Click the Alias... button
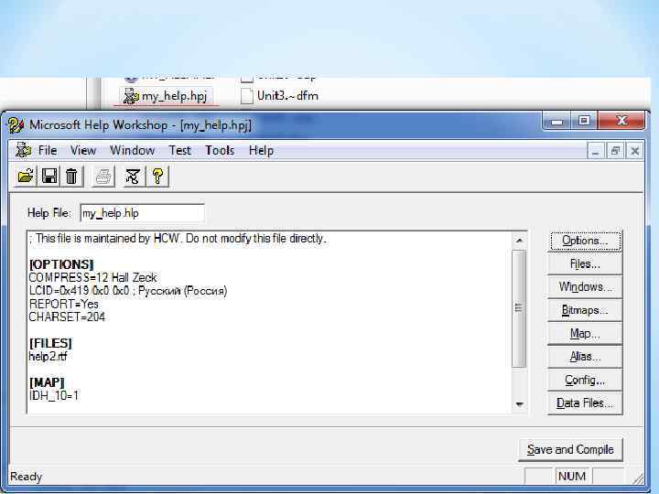 (585, 357)
